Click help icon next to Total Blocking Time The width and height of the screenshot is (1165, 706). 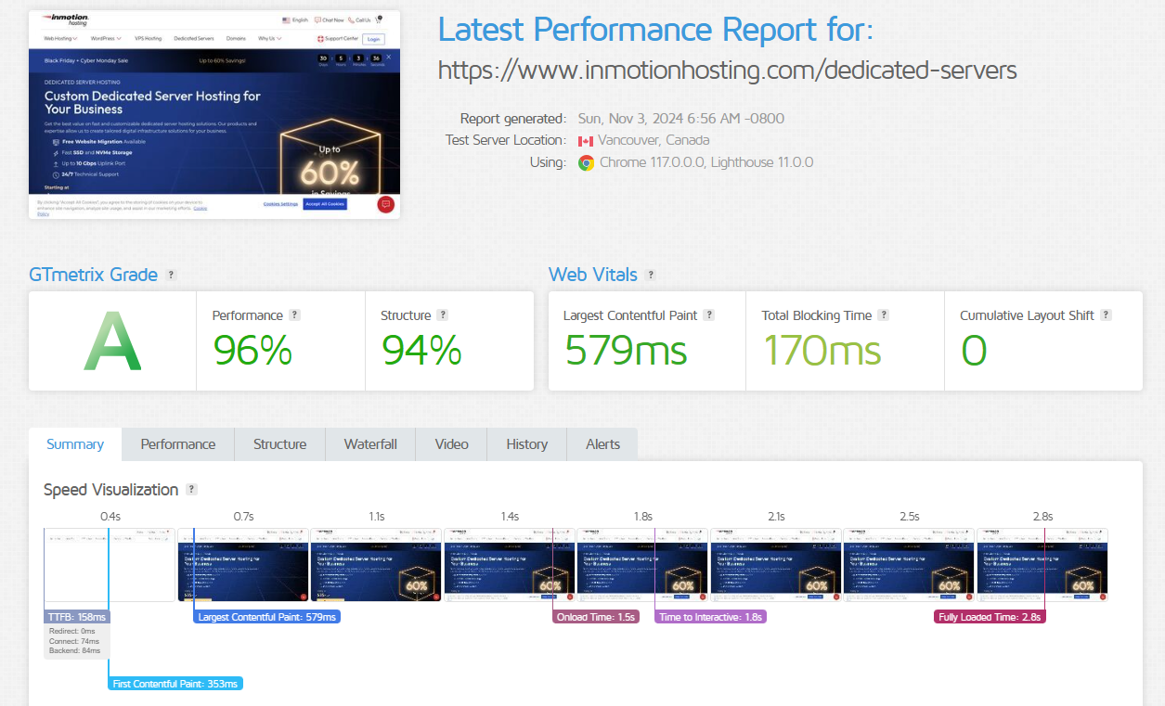pos(884,315)
